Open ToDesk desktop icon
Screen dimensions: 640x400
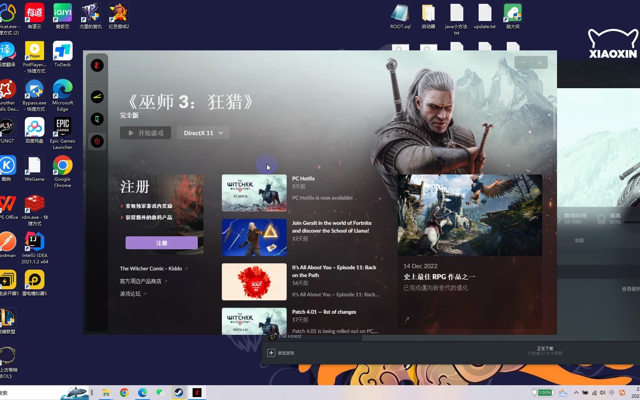(x=63, y=54)
